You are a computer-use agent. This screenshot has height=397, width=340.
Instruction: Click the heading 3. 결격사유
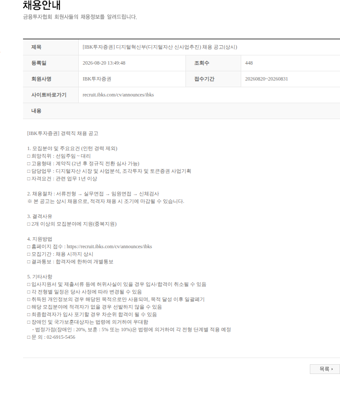coord(39,216)
